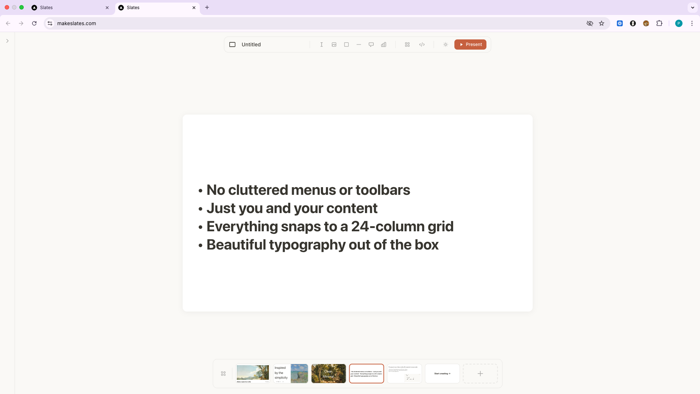Add a line divider element
700x394 pixels.
click(x=359, y=45)
